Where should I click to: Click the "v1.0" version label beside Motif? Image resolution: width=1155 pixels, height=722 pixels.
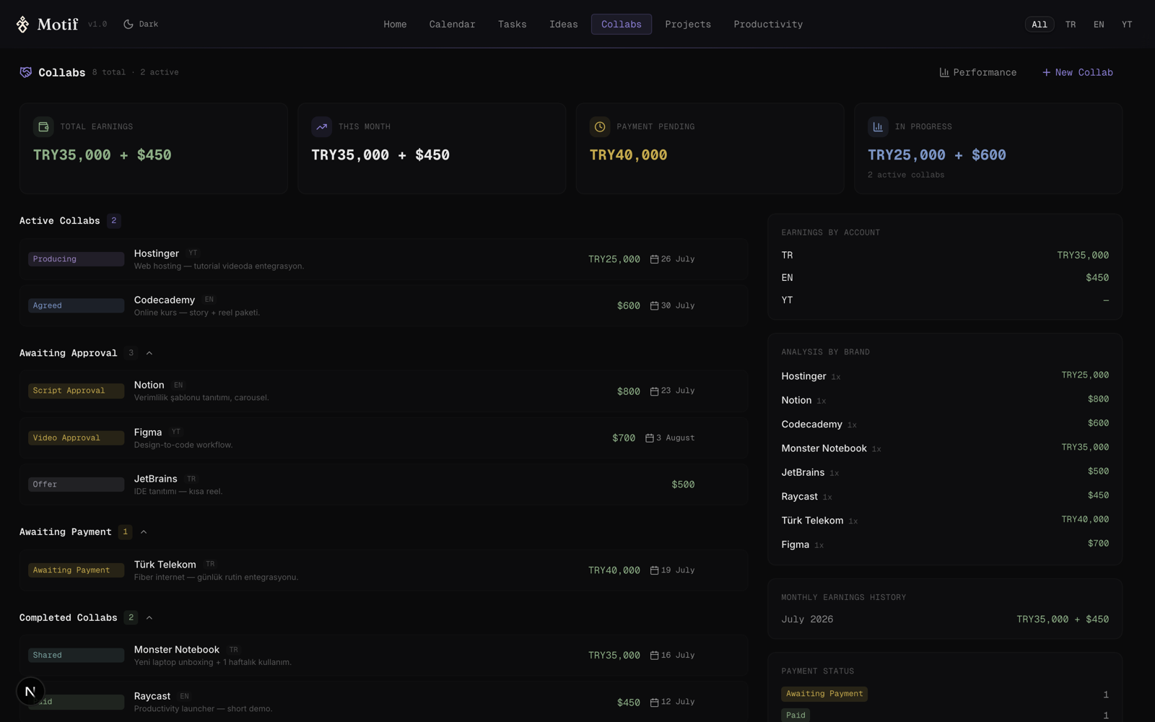tap(97, 25)
